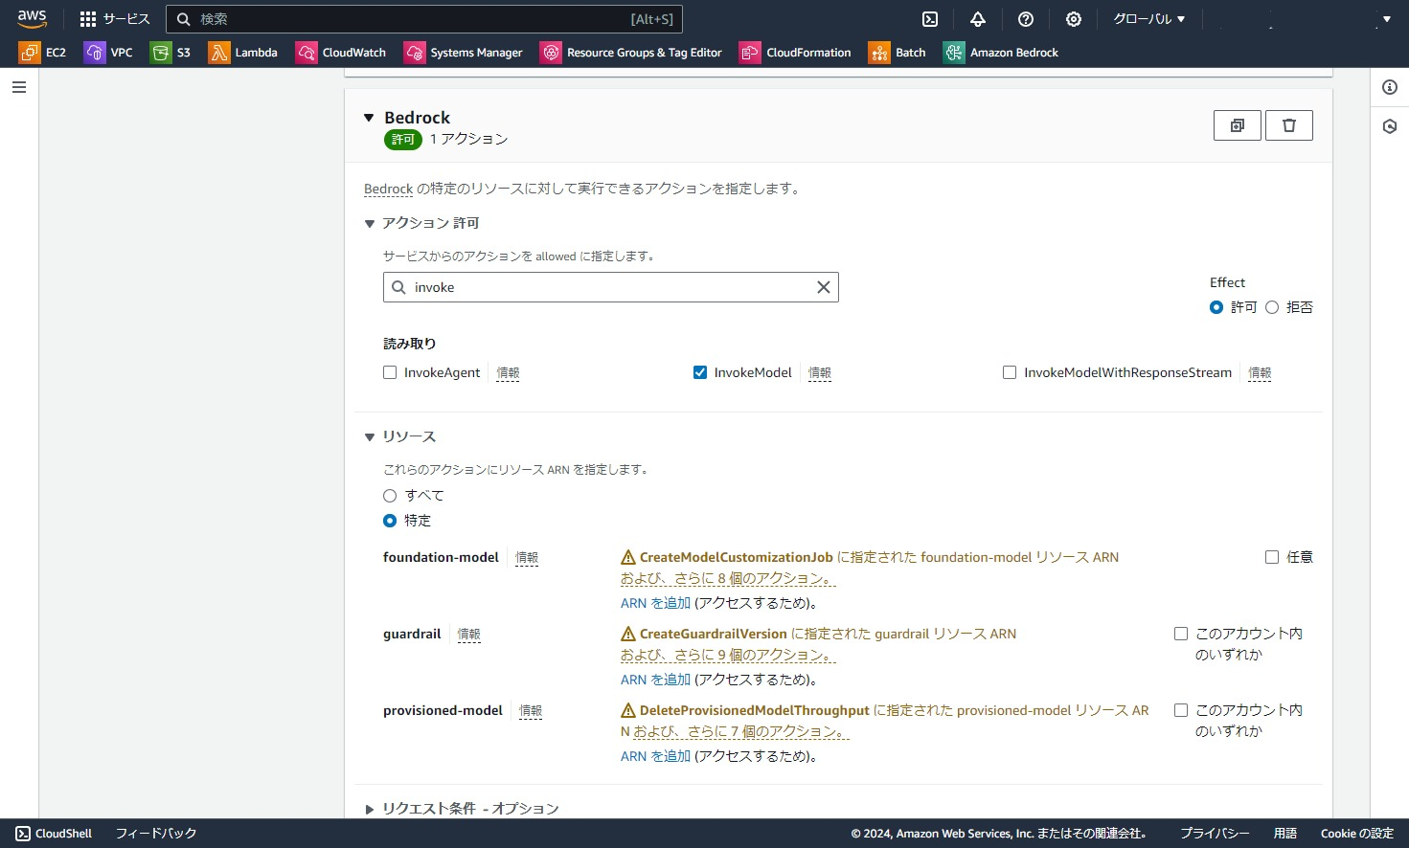Open the プライバシー footer link

pos(1215,834)
